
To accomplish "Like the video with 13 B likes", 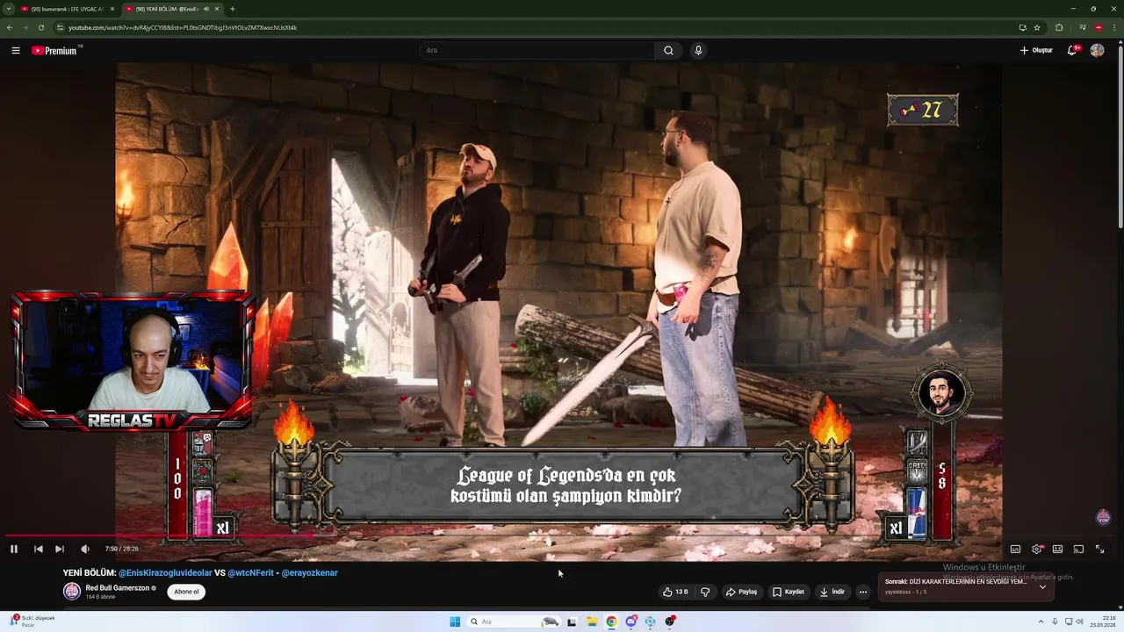I will [x=675, y=592].
